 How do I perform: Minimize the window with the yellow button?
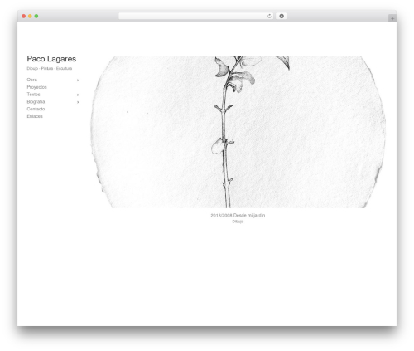(x=30, y=16)
